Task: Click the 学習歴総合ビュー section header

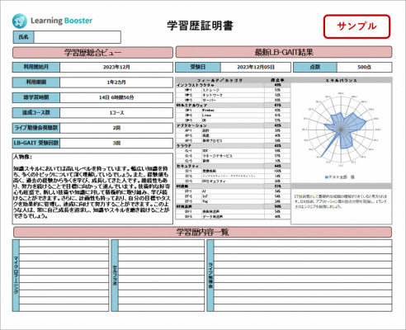Action: click(92, 53)
